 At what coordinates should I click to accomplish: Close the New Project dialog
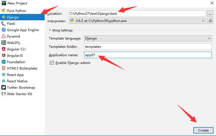(212, 3)
